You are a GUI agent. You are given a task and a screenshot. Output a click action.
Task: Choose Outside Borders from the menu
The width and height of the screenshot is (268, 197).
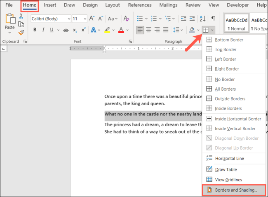click(230, 98)
